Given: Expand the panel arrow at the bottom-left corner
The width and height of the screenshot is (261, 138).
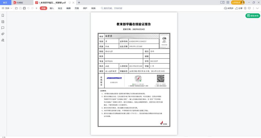Looking at the screenshot, I should coord(4,137).
